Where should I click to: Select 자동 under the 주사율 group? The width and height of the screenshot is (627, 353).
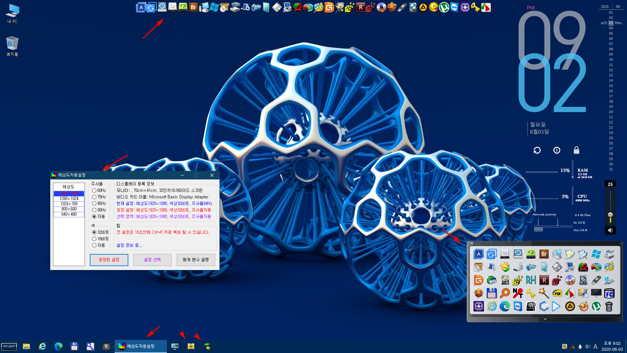[99, 216]
